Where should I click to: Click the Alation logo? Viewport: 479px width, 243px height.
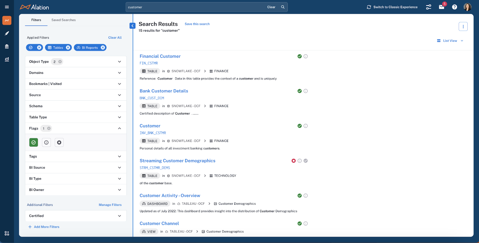pyautogui.click(x=34, y=7)
